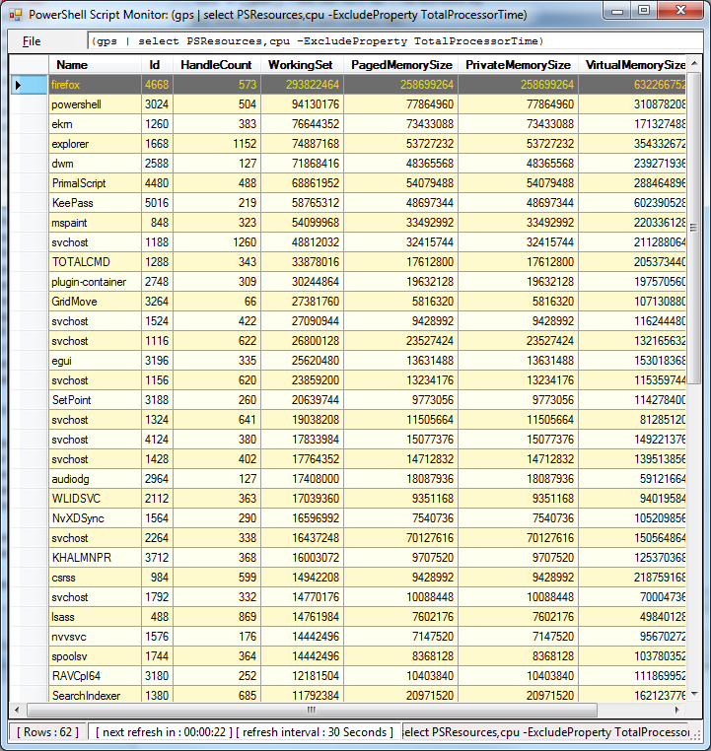Select the TOTALCMD process name cell
Screen dimensions: 711x751
[x=95, y=262]
